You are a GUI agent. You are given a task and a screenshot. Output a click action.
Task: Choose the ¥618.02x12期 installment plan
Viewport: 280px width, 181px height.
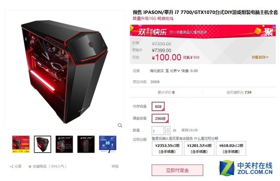click(231, 148)
